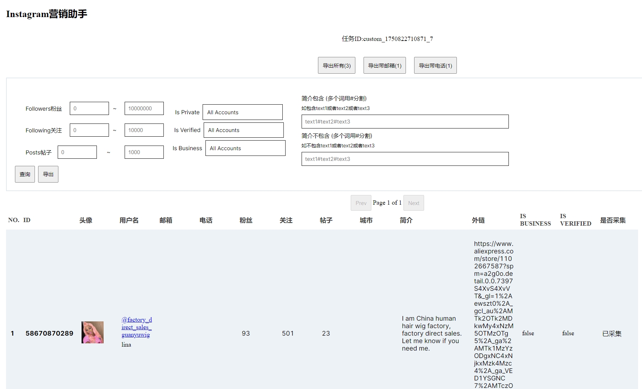Focus the Posts minimum input field
The height and width of the screenshot is (389, 642).
tap(77, 152)
